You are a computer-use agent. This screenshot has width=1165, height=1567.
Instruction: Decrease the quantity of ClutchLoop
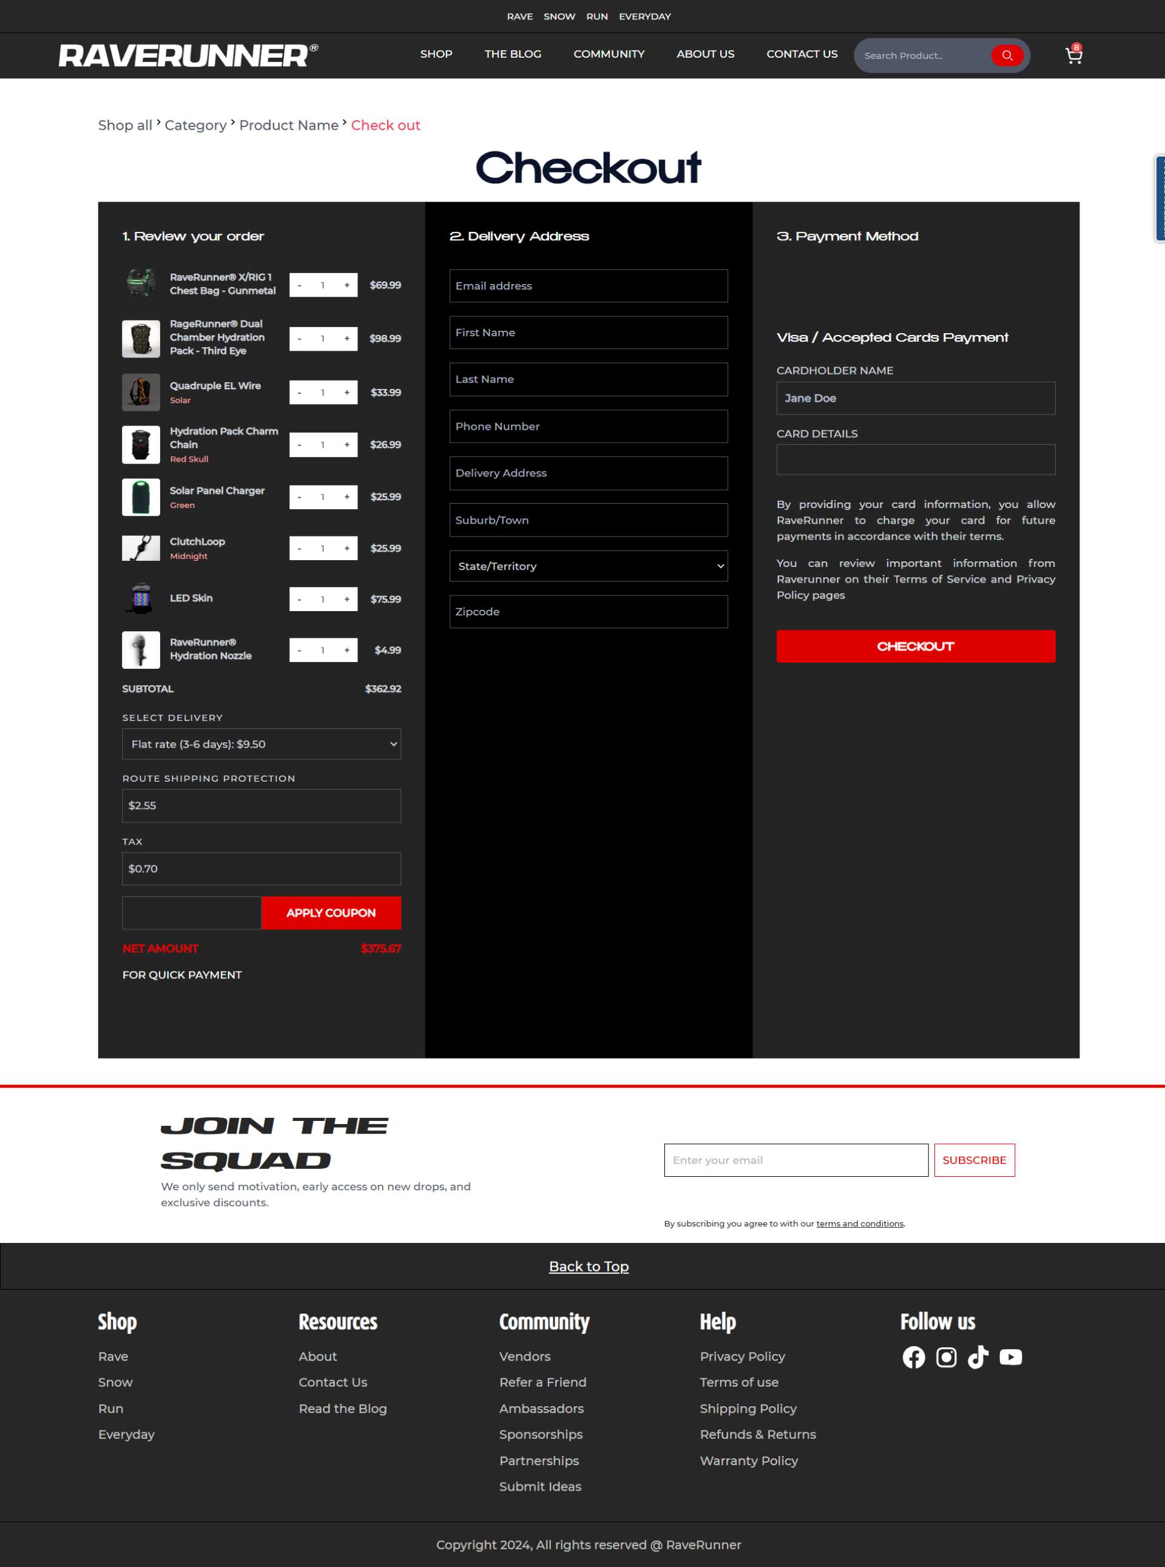click(x=300, y=549)
